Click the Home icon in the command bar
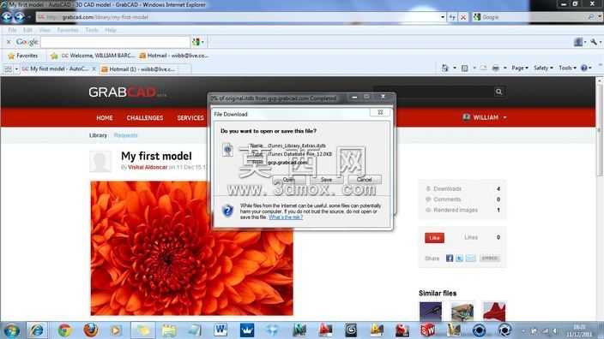Image resolution: width=604 pixels, height=339 pixels. pos(445,68)
